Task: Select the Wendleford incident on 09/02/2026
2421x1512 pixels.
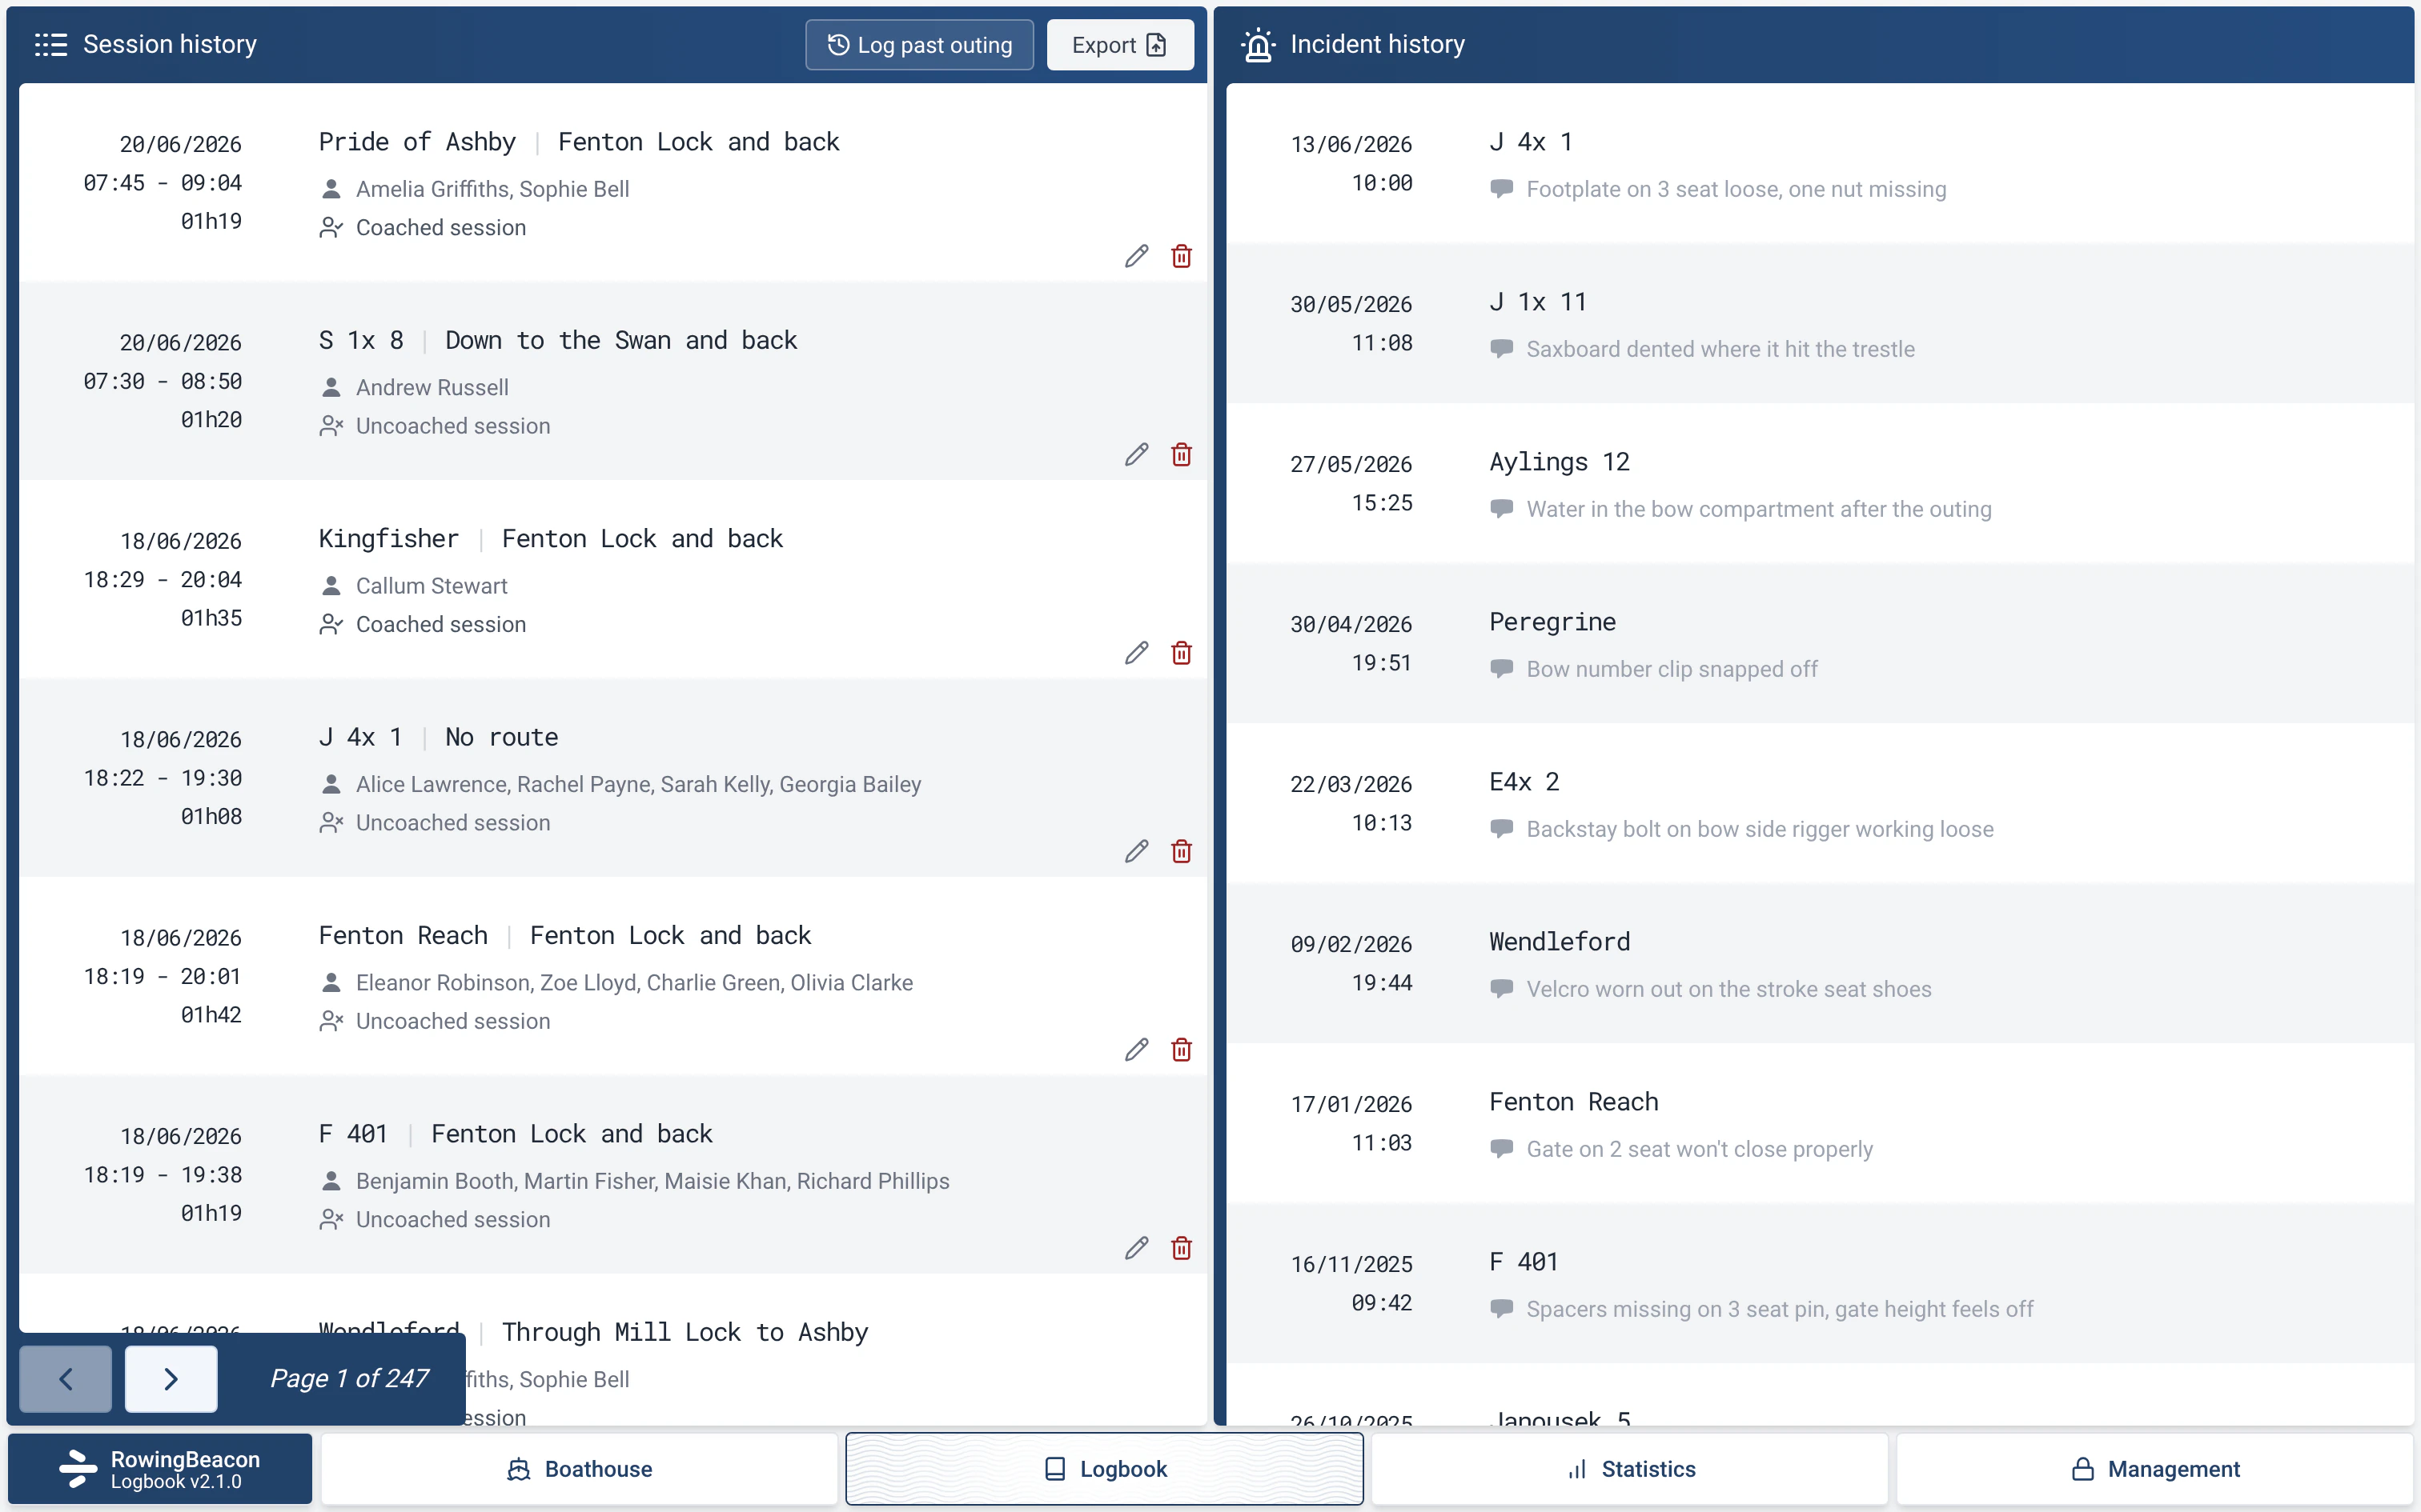Action: click(x=1820, y=963)
